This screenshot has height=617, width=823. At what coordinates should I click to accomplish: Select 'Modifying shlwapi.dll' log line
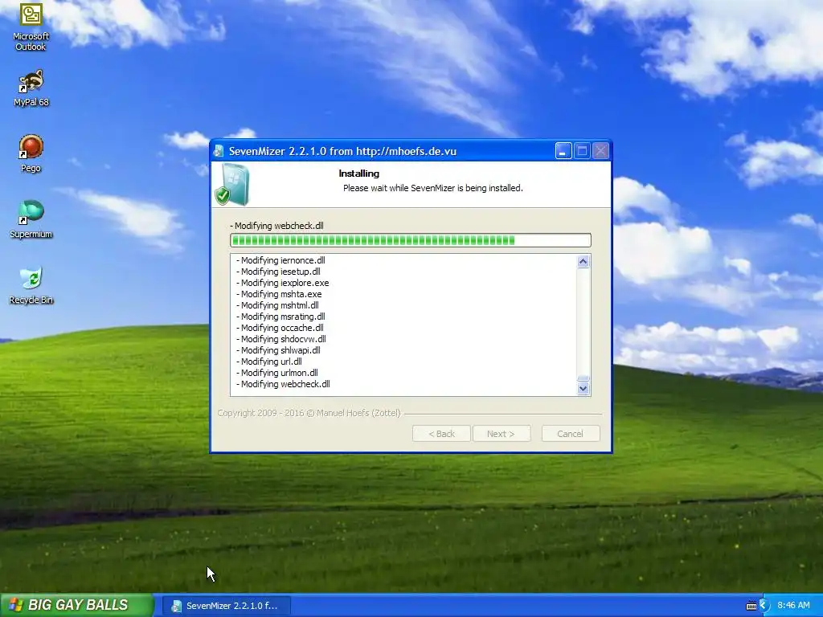point(278,350)
